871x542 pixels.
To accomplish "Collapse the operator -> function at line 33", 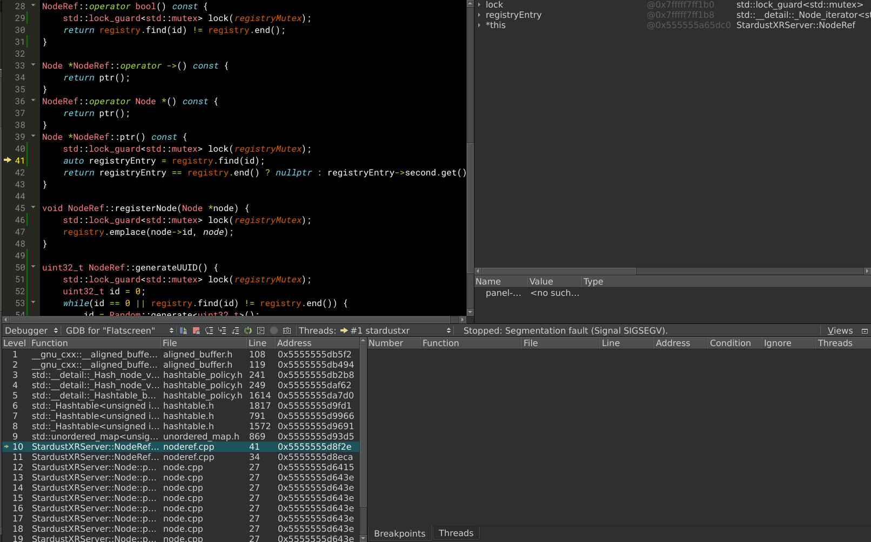I will pos(33,65).
